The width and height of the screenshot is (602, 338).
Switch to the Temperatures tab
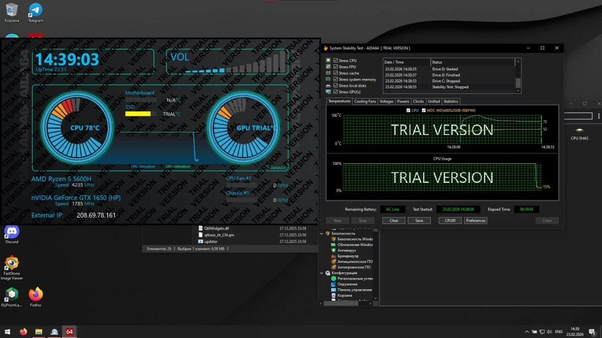[339, 101]
